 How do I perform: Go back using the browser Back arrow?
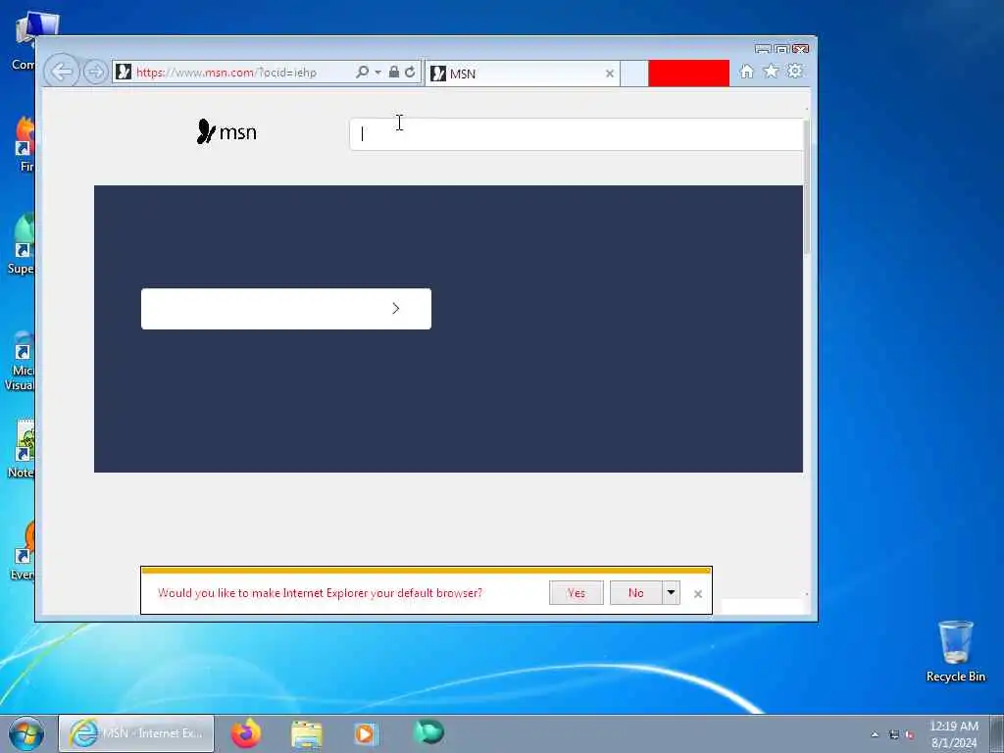click(x=62, y=72)
